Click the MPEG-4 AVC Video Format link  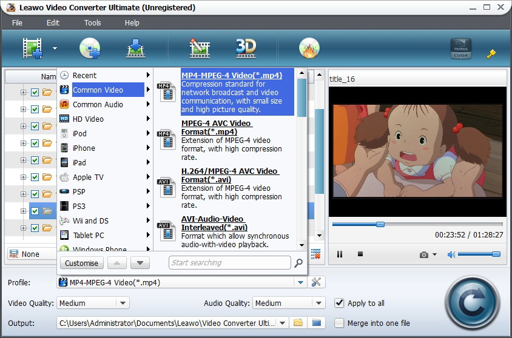pos(217,127)
